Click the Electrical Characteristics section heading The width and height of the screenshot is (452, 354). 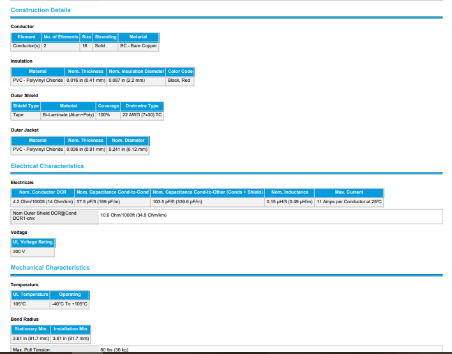point(47,166)
